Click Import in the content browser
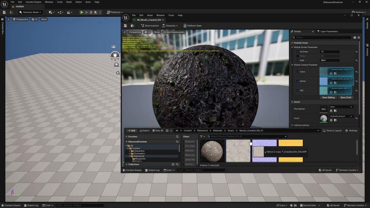This screenshot has width=370, height=208. tap(145, 131)
